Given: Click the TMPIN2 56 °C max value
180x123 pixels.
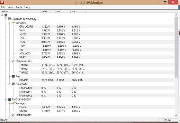Looking at the screenshot, I should click(x=78, y=72).
